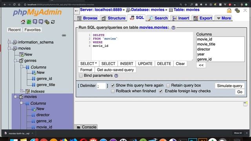Viewport: 251px width, 141px height.
Task: Select the SQL tab
Action: click(x=136, y=18)
